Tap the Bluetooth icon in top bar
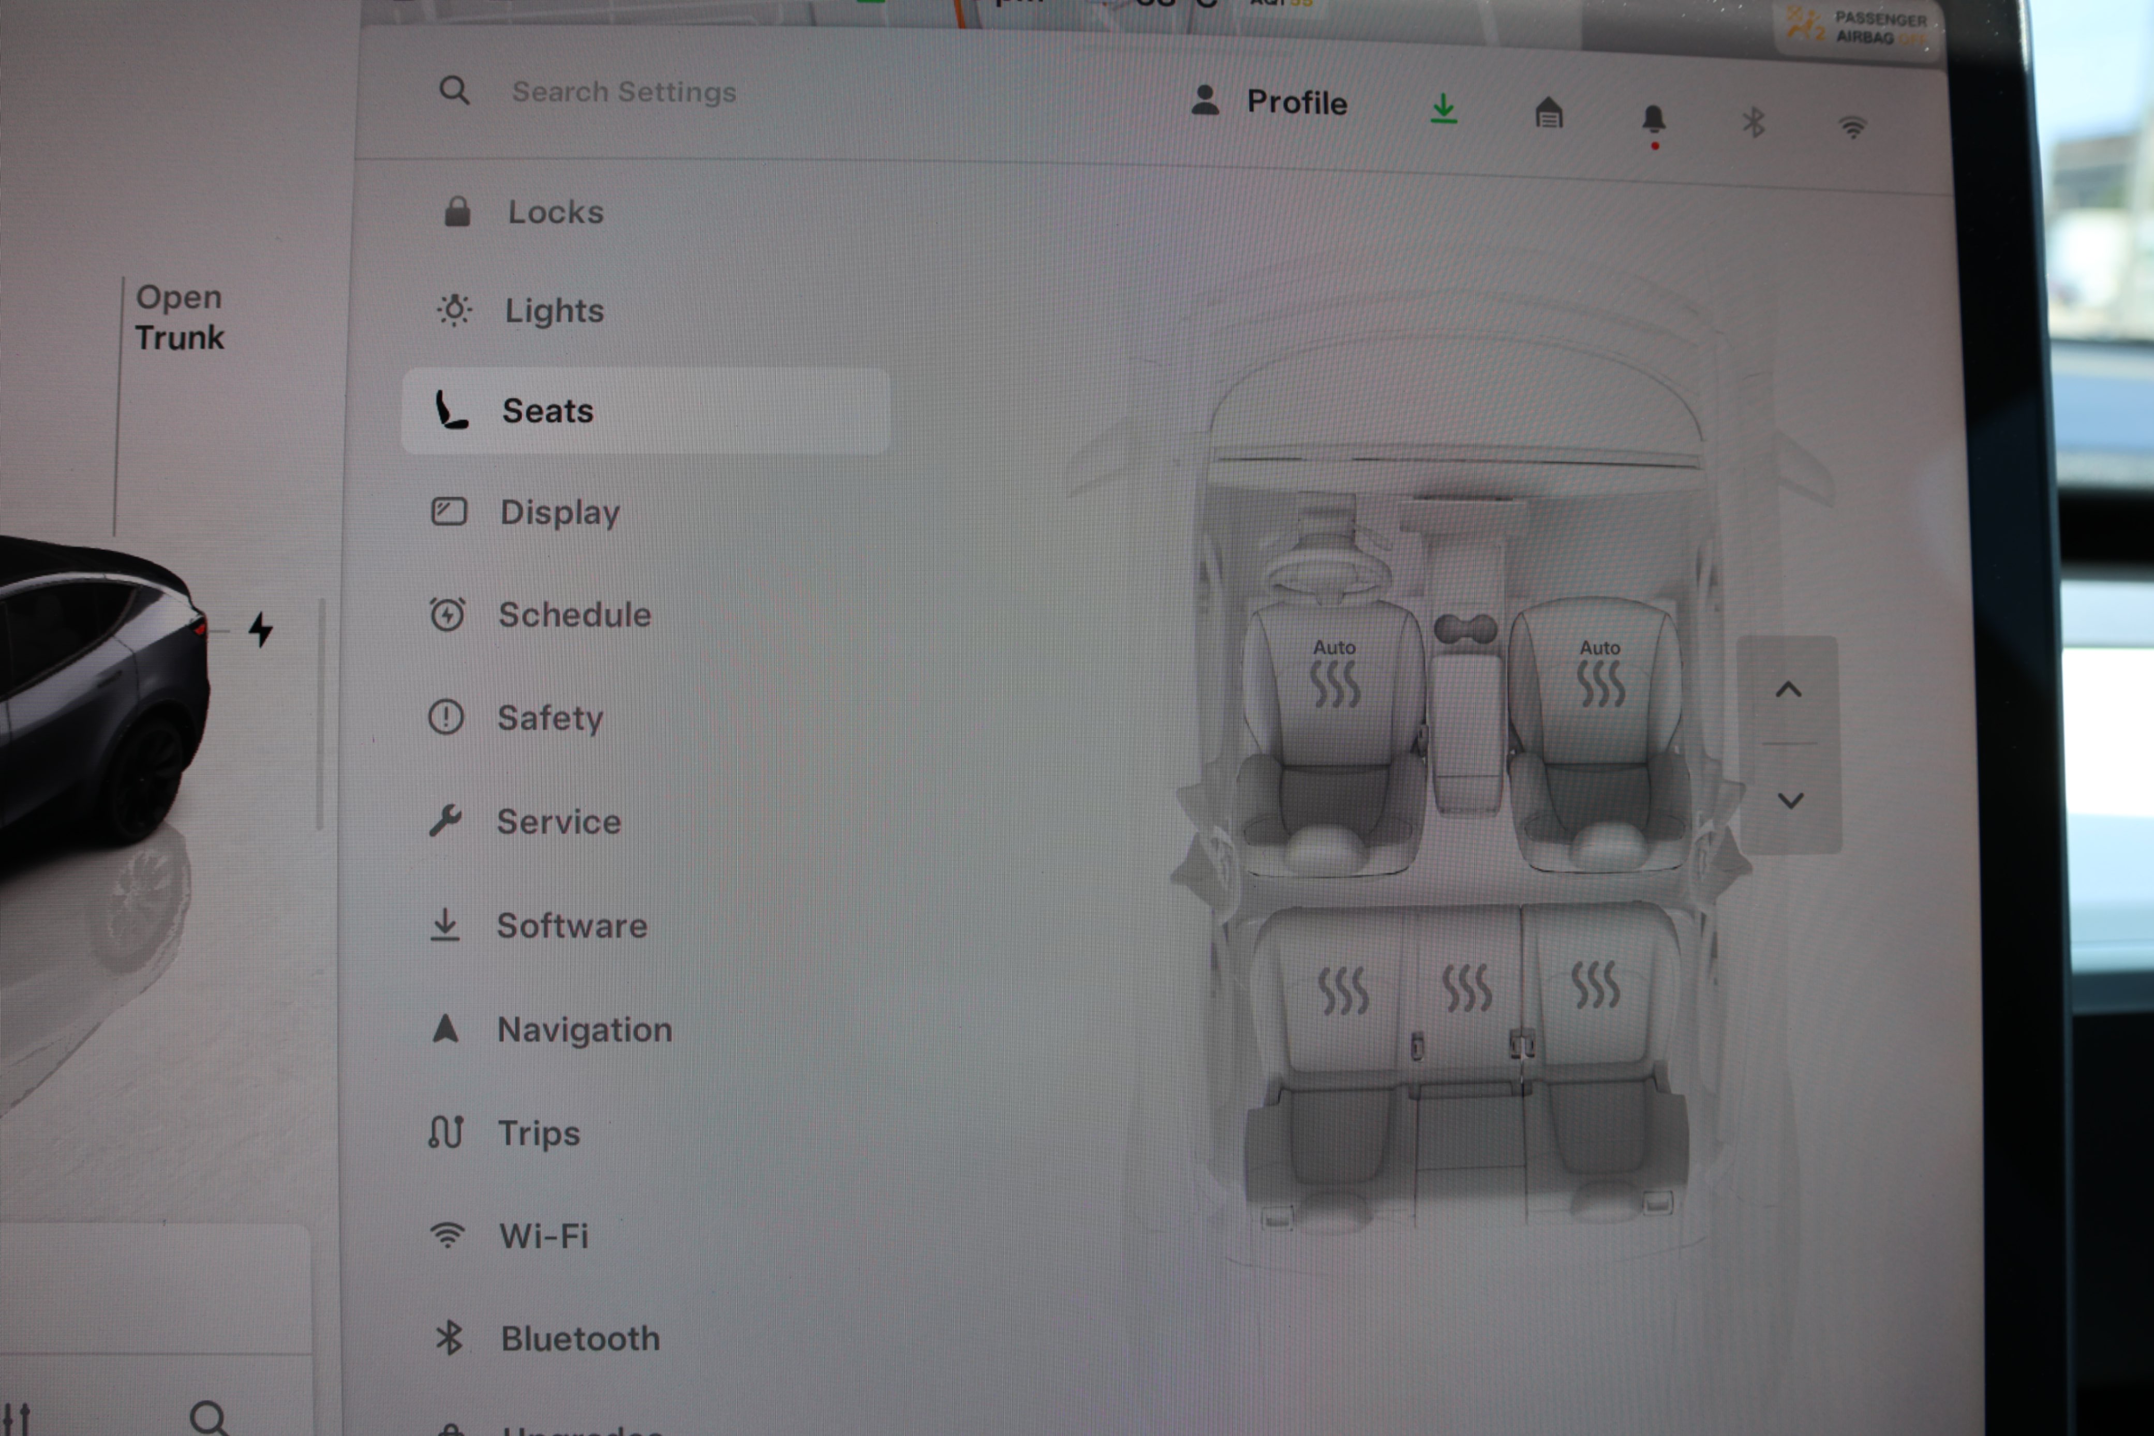2154x1436 pixels. point(1753,123)
